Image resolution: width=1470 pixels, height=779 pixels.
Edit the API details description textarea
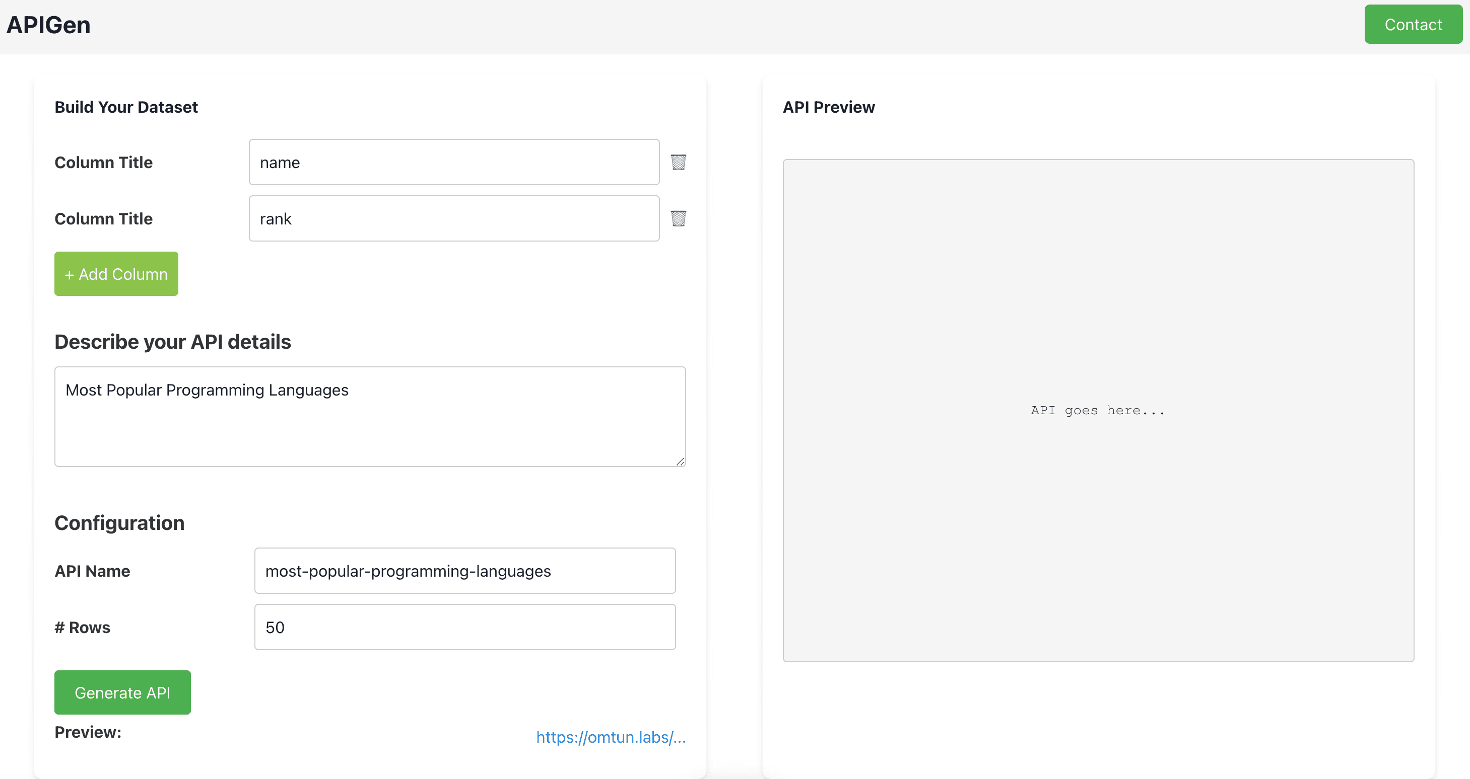(370, 417)
